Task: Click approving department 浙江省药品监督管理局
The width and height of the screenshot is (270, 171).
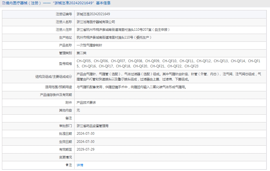Action: coord(92,126)
